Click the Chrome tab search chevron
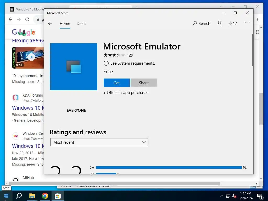268x201 pixels. click(221, 7)
